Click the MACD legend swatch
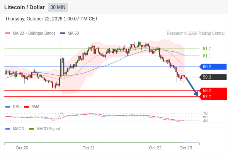The height and width of the screenshot is (154, 228). pos(8,129)
